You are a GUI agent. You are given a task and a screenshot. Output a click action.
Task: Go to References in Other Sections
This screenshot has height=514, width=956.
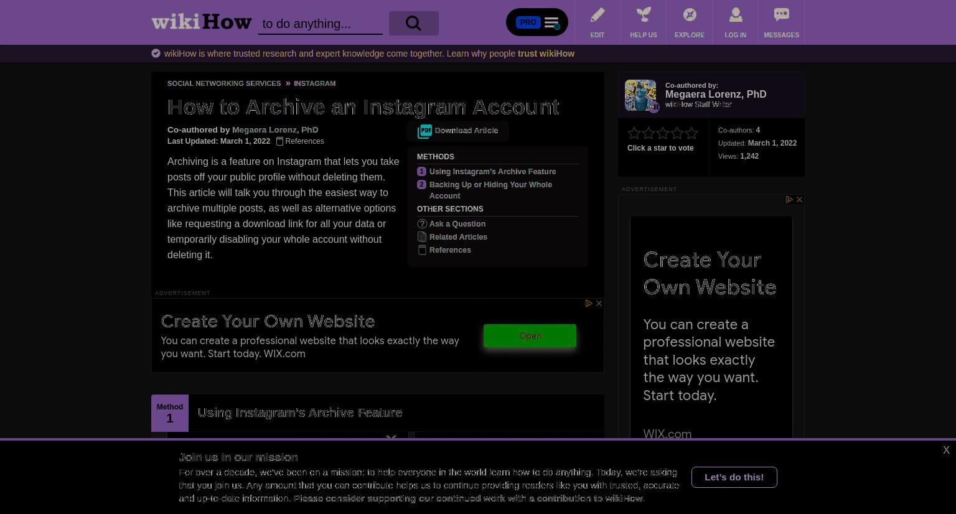coord(450,250)
